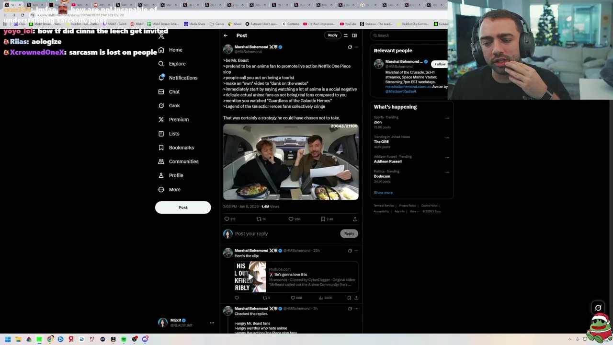613x345 pixels.
Task: Click Grok icon on the 7h reply
Action: pos(350,309)
